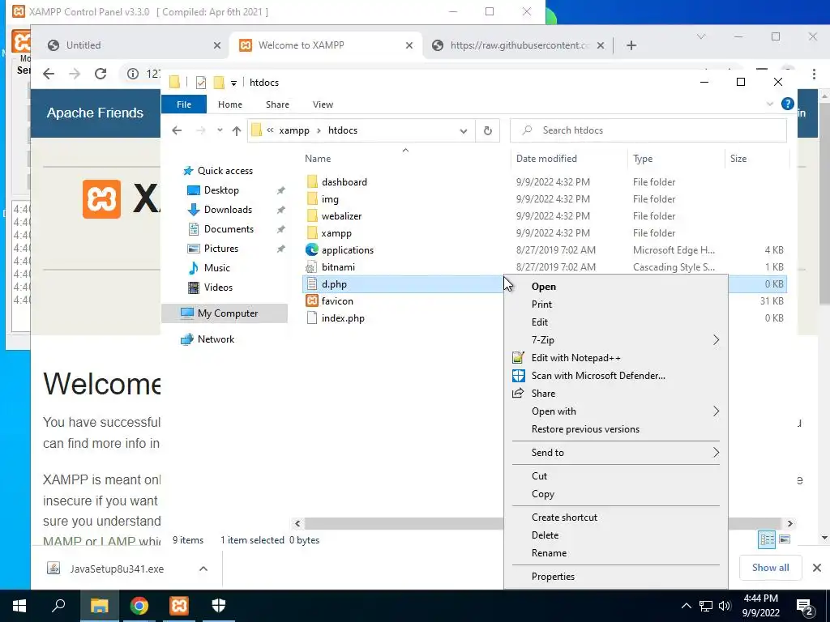Open Documents in navigation pane
The image size is (830, 622).
tap(229, 229)
